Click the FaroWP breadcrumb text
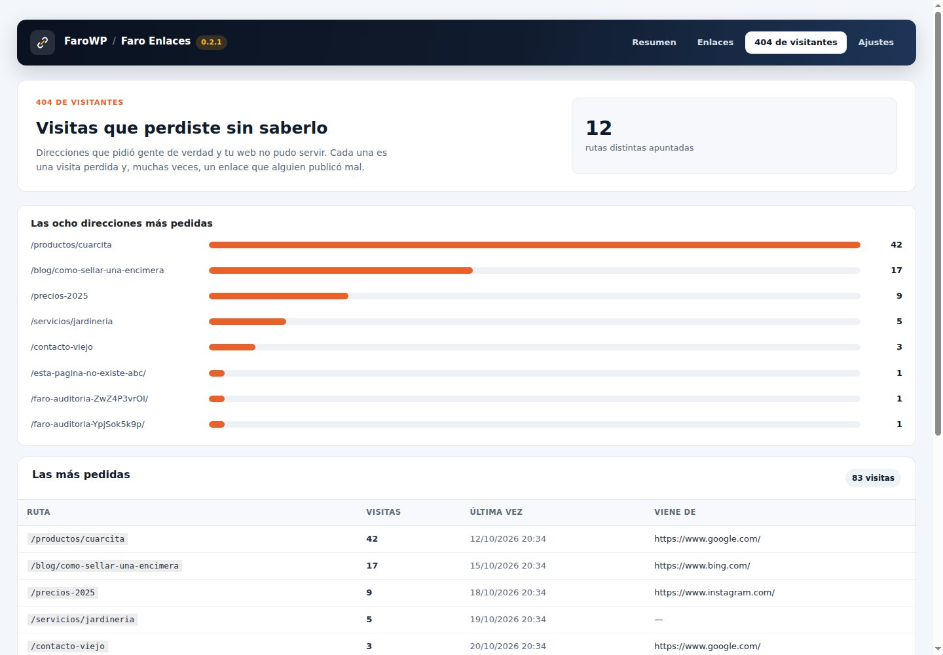The image size is (943, 655). coord(86,41)
